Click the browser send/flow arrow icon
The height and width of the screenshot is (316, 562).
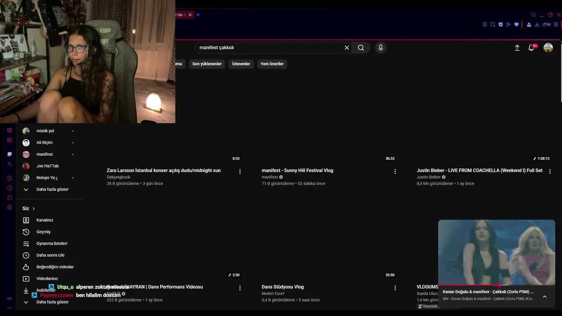[x=508, y=25]
